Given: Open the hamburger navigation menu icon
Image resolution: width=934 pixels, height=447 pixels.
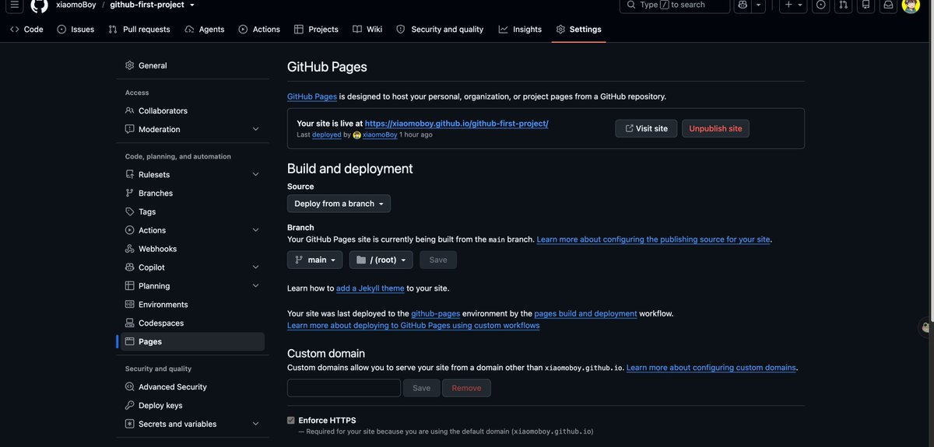Looking at the screenshot, I should coord(14,5).
